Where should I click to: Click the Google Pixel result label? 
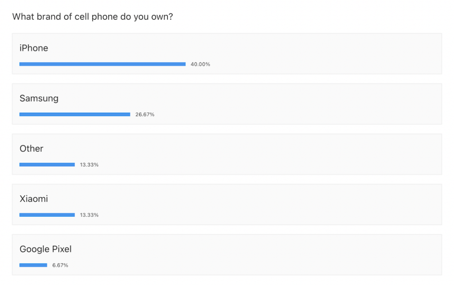(46, 249)
